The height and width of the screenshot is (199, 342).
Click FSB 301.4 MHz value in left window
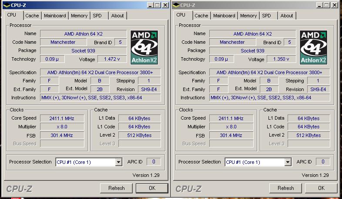(62, 135)
